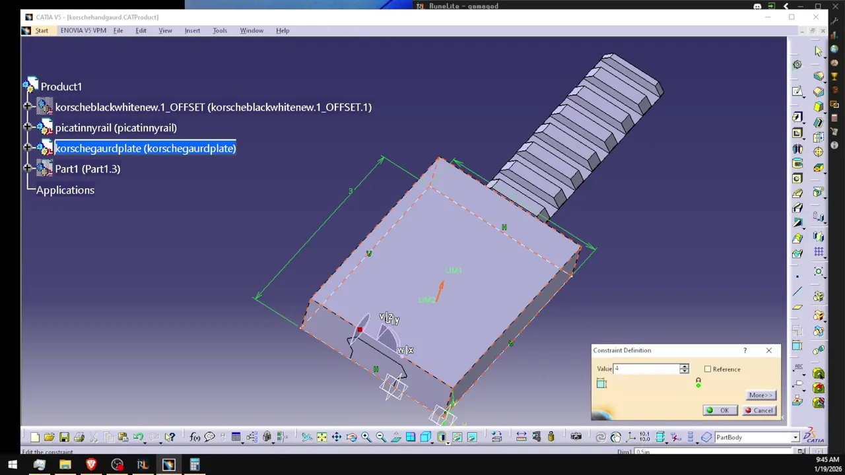845x475 pixels.
Task: Open a file with the folder icon
Action: pyautogui.click(x=49, y=437)
